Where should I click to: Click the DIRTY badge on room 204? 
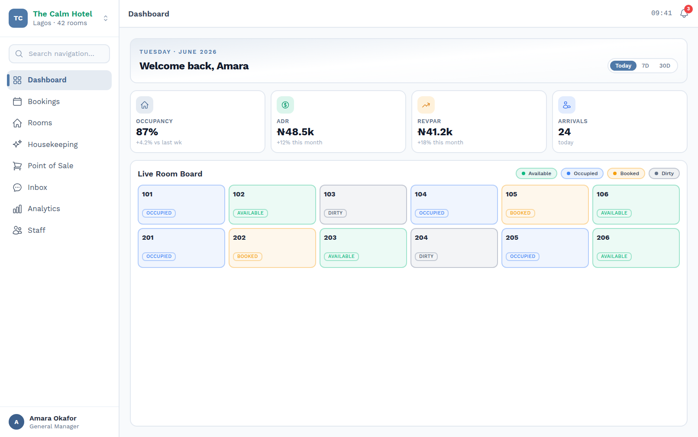426,257
